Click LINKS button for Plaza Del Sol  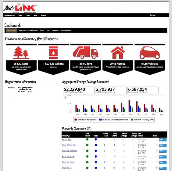(163, 168)
